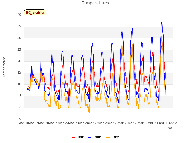
Task: Click the orange Tsky legend color marker
Action: [108, 138]
